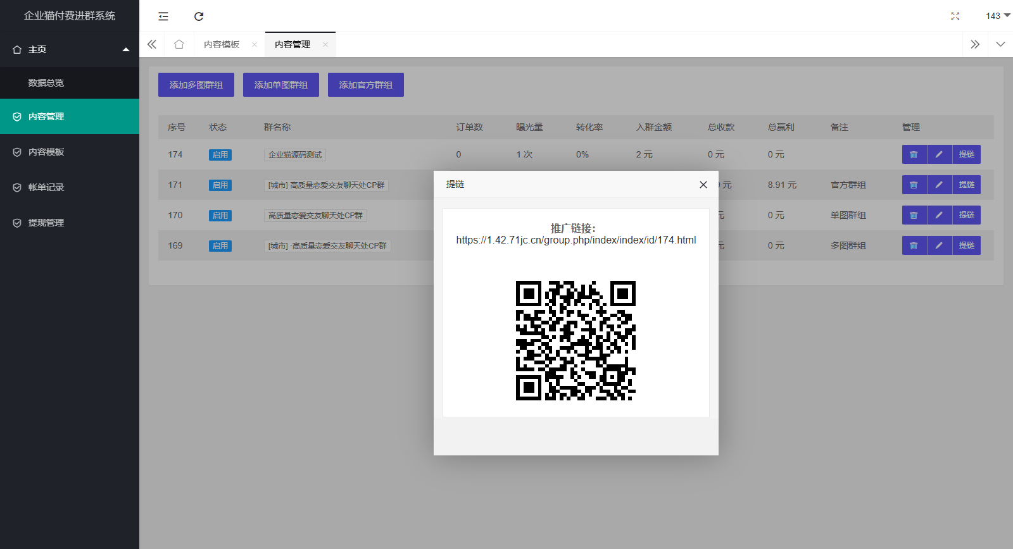Click the 添加多图群组 button
The height and width of the screenshot is (549, 1013).
pyautogui.click(x=196, y=85)
